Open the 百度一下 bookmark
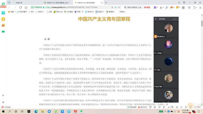Viewport: 203px width, 114px height. click(79, 12)
